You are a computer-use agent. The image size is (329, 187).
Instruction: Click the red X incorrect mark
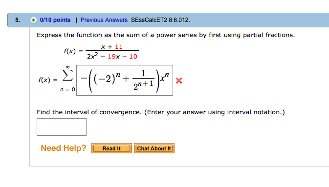tap(179, 81)
